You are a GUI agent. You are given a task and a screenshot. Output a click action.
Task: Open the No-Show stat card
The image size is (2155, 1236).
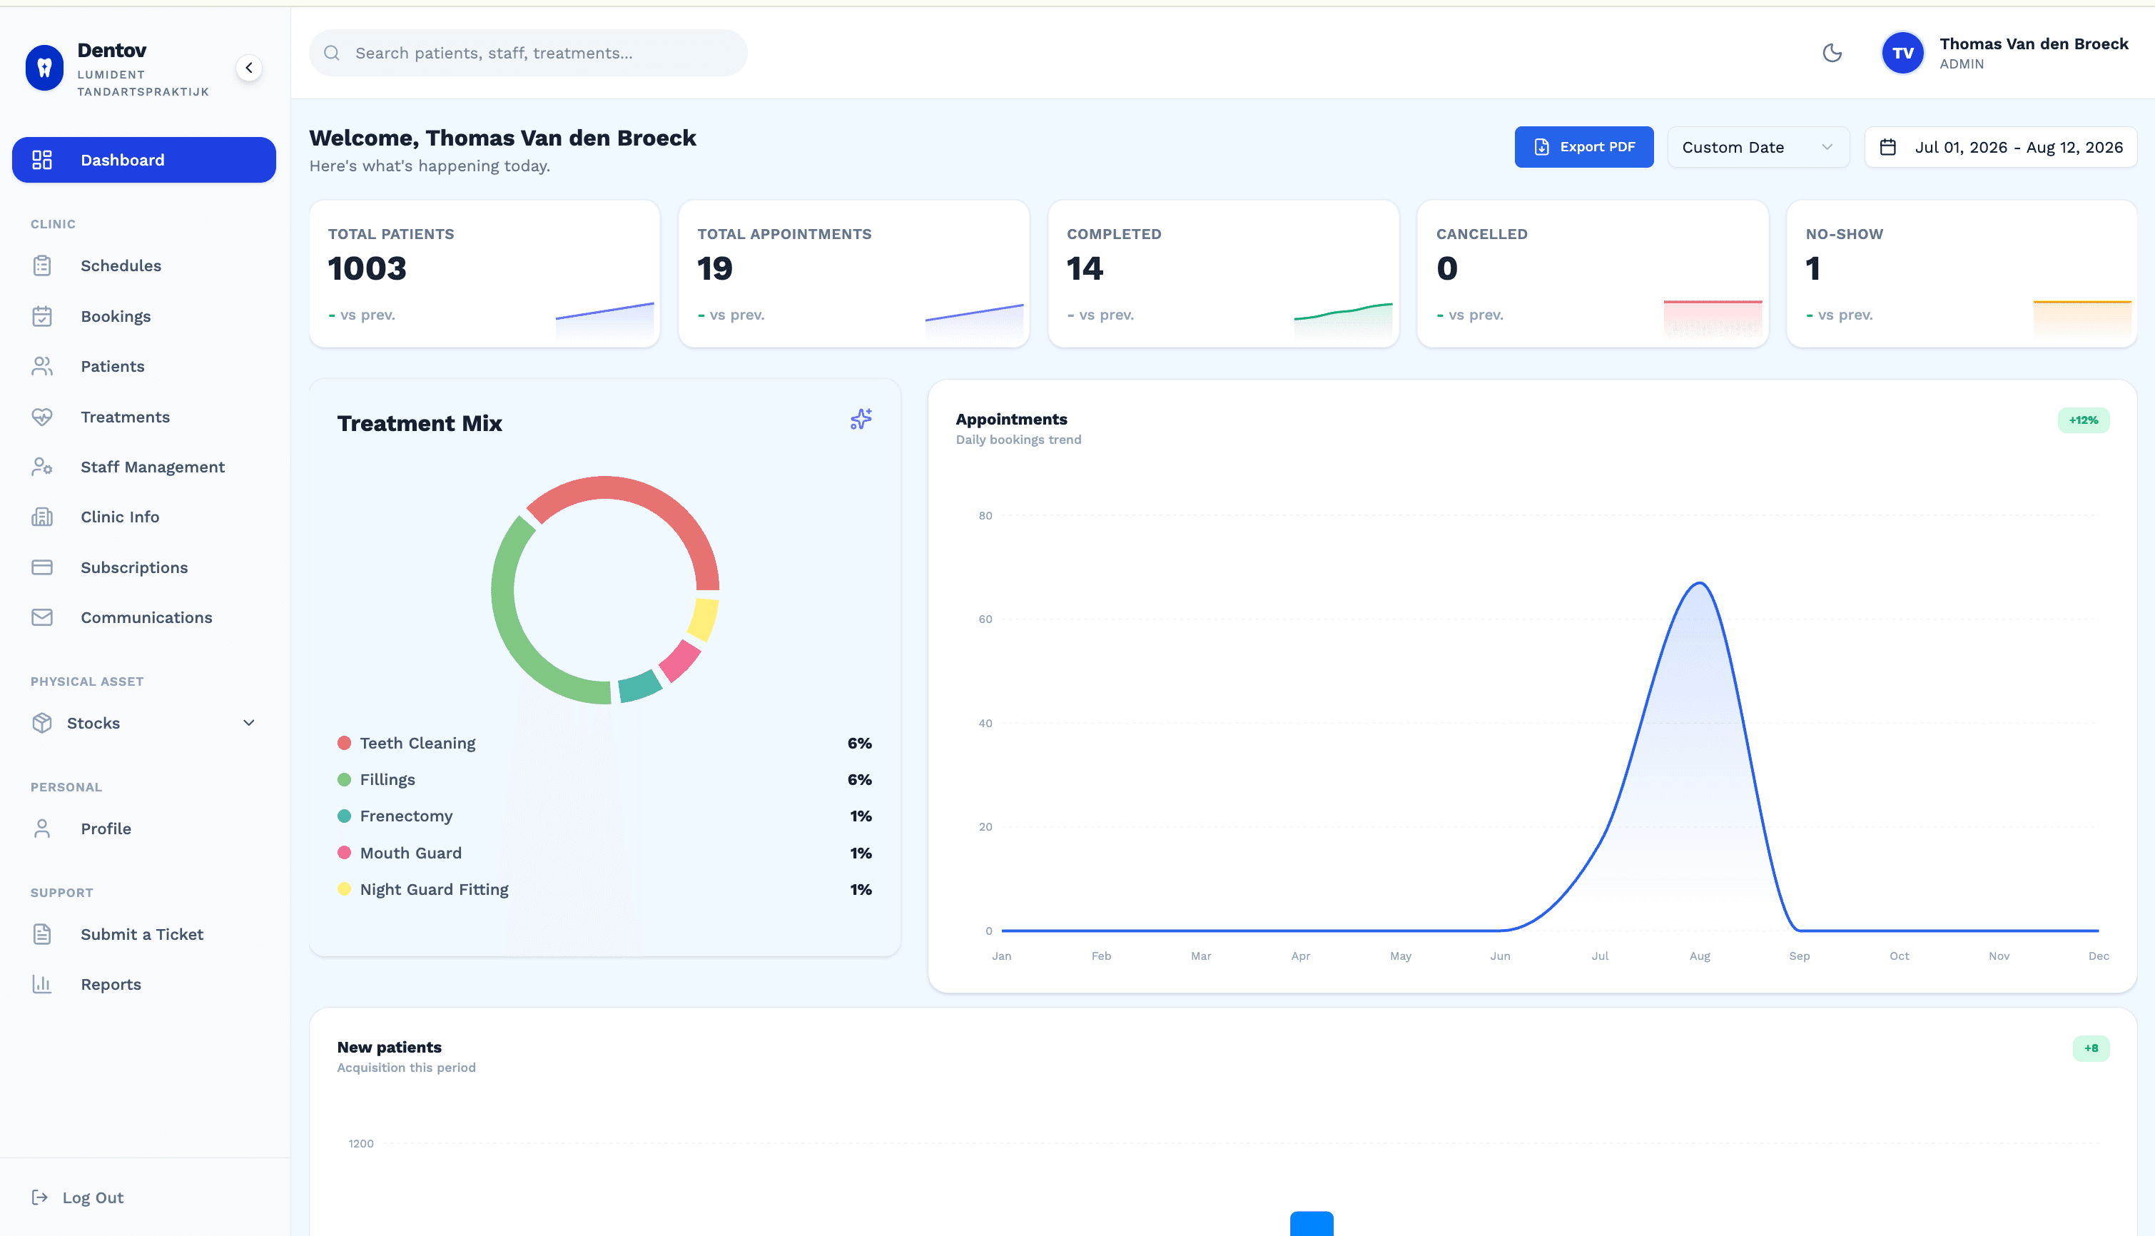coord(1962,273)
